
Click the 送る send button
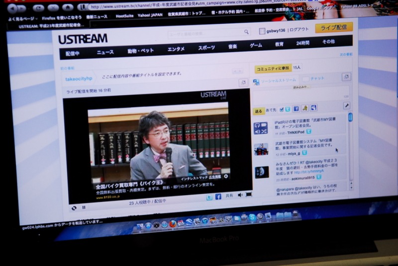click(258, 111)
